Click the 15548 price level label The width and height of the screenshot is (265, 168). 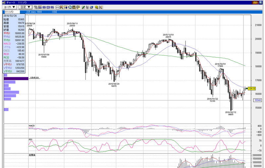[x=258, y=100]
